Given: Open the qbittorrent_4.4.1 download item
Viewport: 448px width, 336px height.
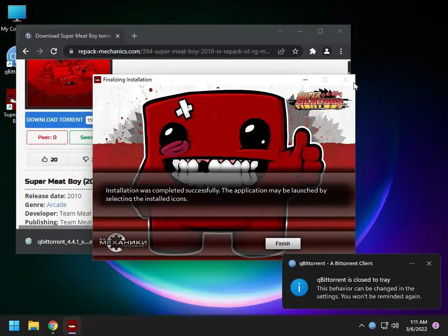Looking at the screenshot, I should pos(59,241).
